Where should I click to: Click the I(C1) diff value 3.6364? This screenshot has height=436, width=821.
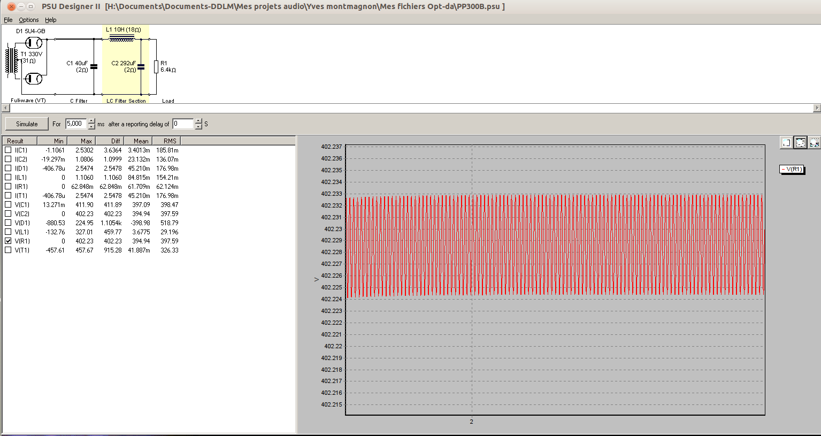tap(113, 150)
